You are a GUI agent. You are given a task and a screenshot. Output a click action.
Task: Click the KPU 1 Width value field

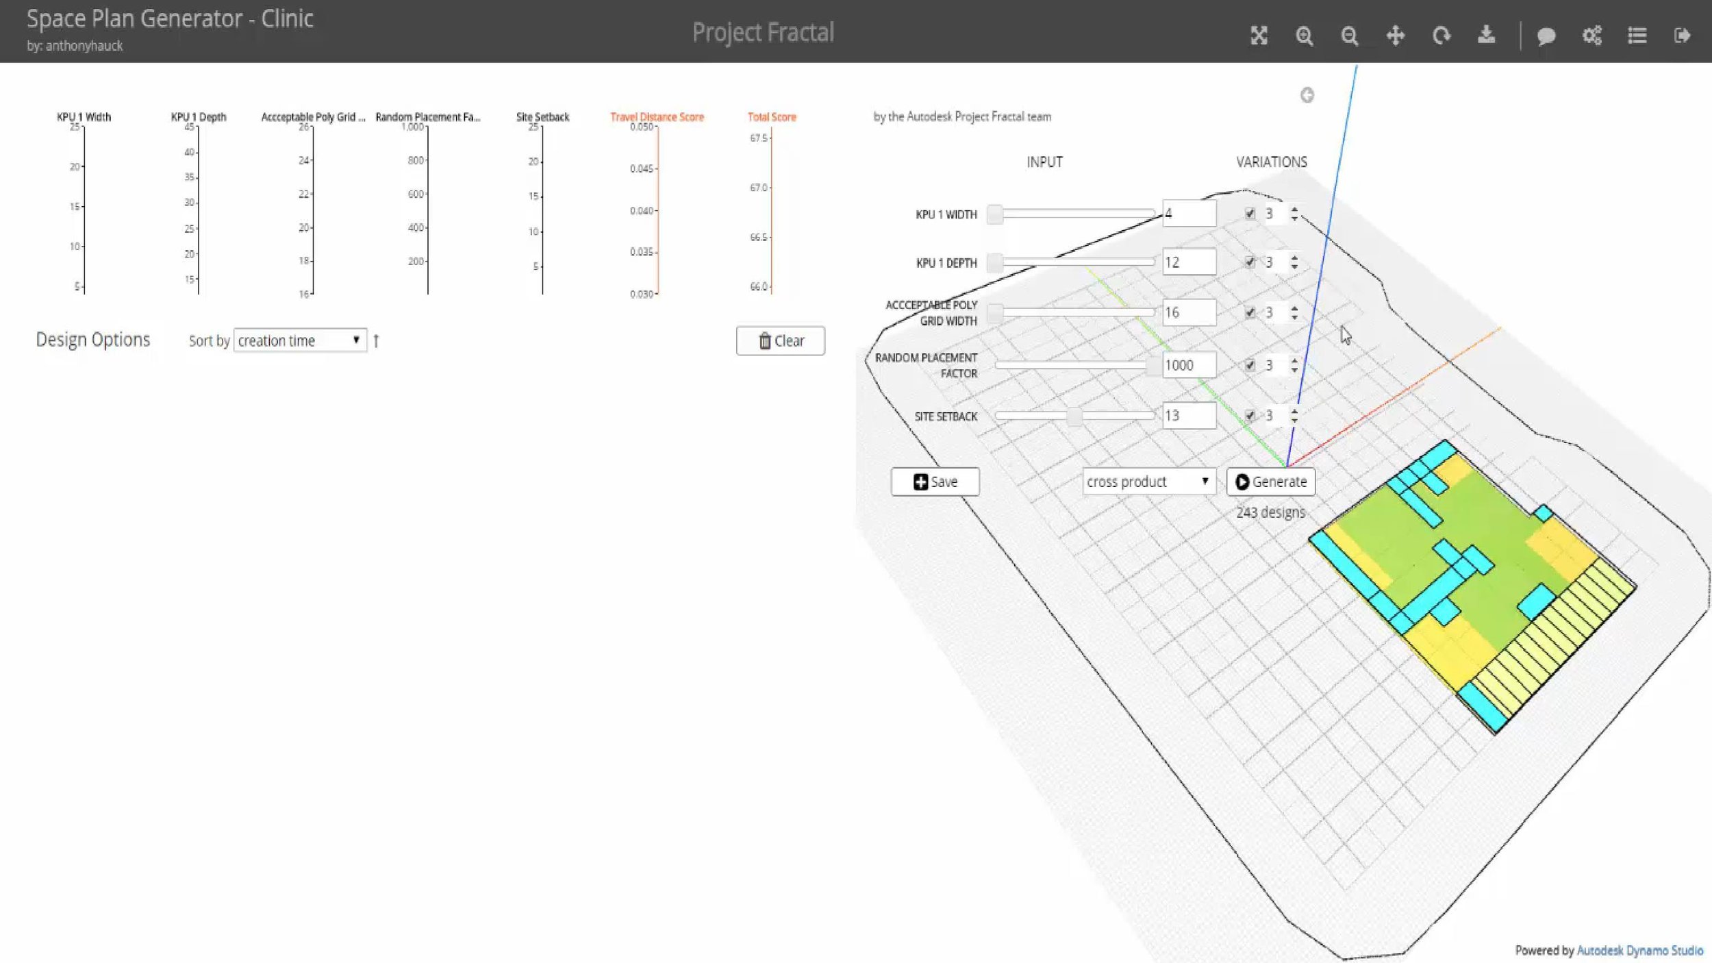1189,214
